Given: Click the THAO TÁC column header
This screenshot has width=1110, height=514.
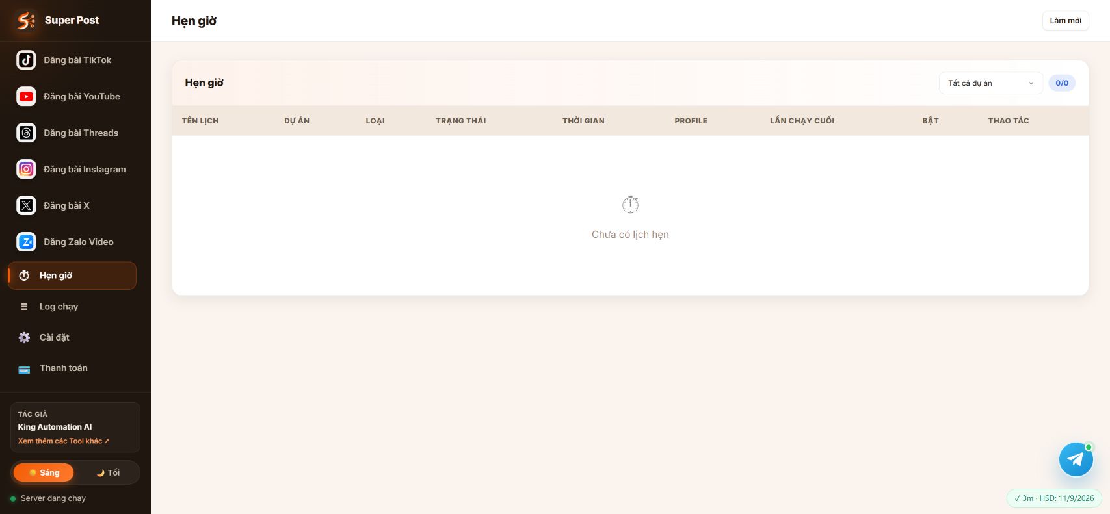Looking at the screenshot, I should [x=1009, y=121].
